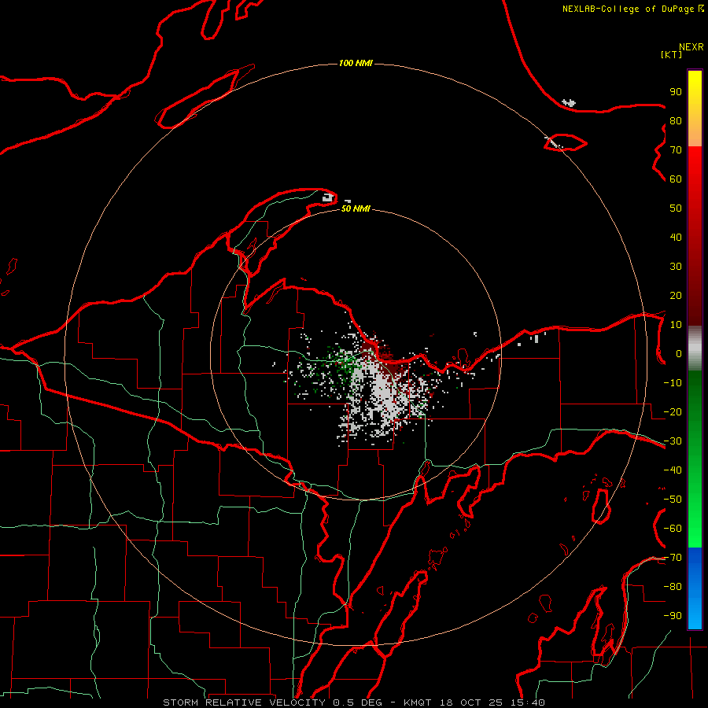The width and height of the screenshot is (708, 708).
Task: Click the 15:40 timestamp in the footer
Action: [x=529, y=702]
